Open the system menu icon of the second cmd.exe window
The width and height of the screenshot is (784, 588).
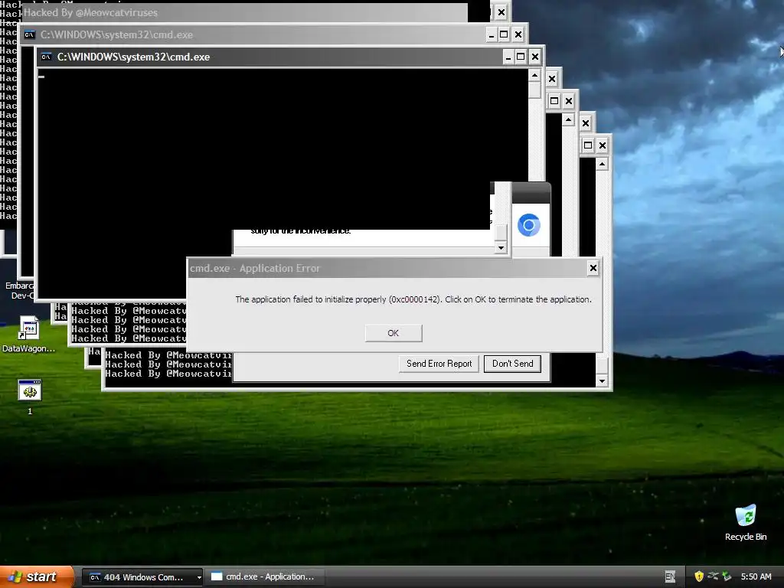(30, 34)
